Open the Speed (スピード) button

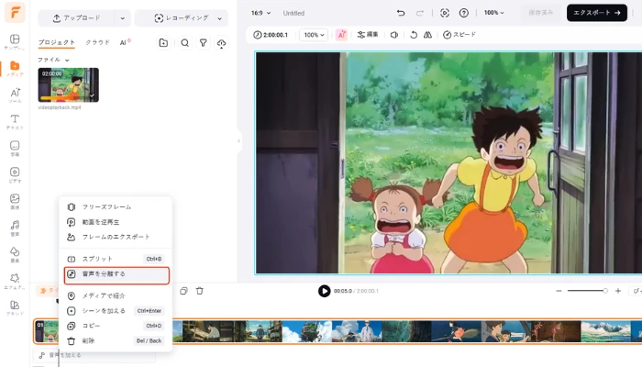(x=459, y=35)
